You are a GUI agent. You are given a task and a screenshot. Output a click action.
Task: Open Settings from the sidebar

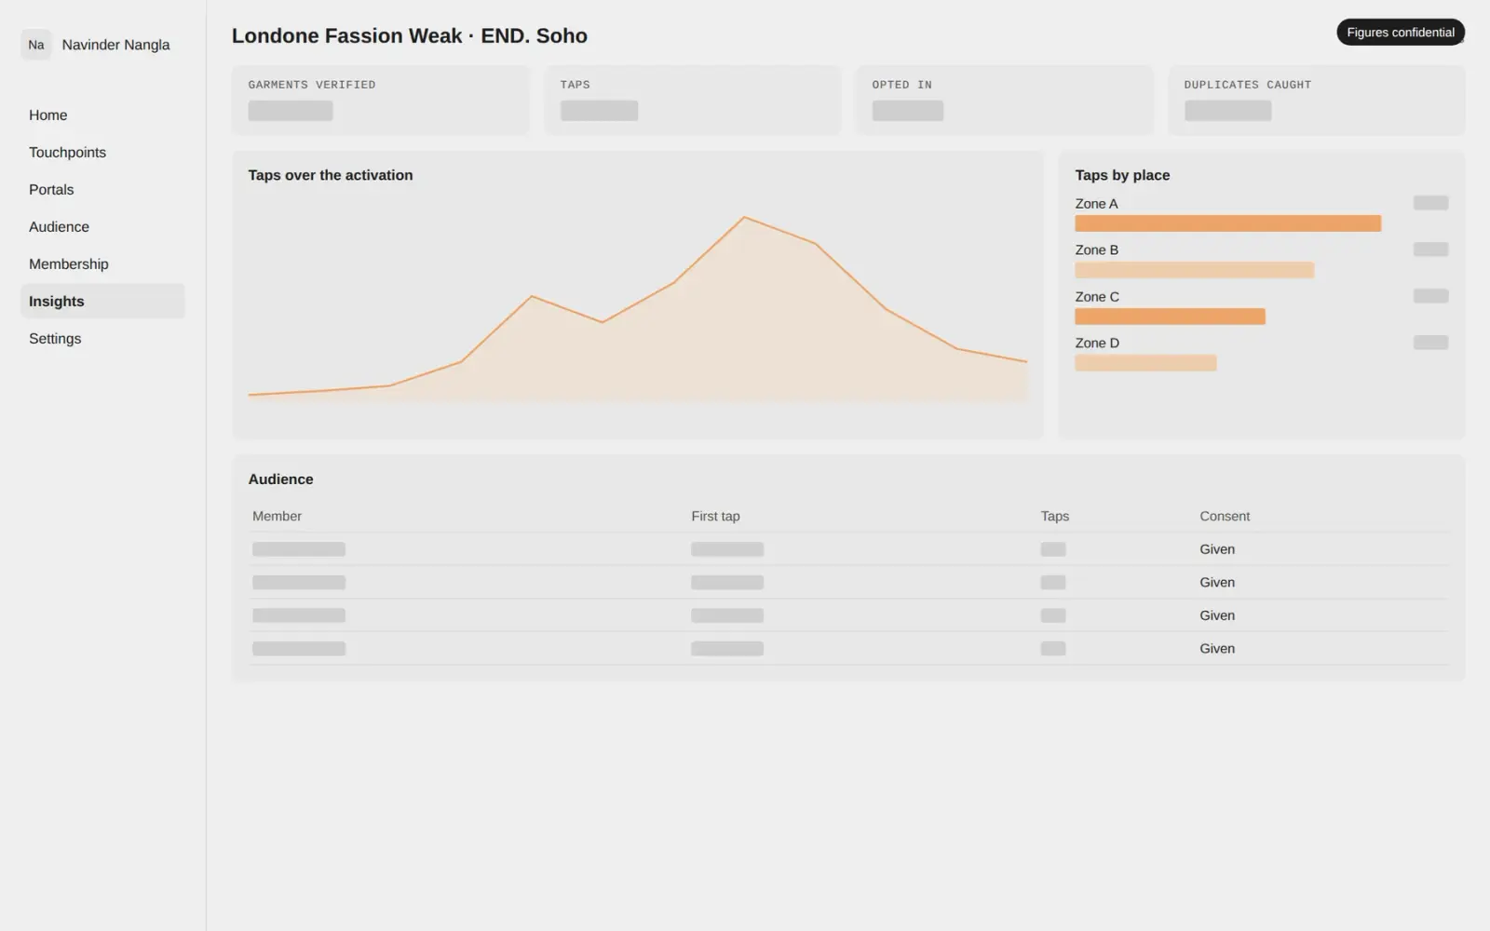102,339
